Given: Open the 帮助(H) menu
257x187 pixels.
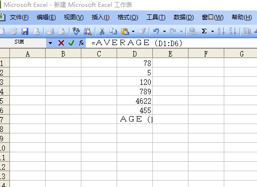Looking at the screenshot, I should click(x=242, y=17).
